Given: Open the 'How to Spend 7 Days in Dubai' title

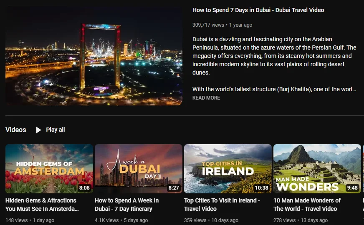Looking at the screenshot, I should tap(258, 10).
